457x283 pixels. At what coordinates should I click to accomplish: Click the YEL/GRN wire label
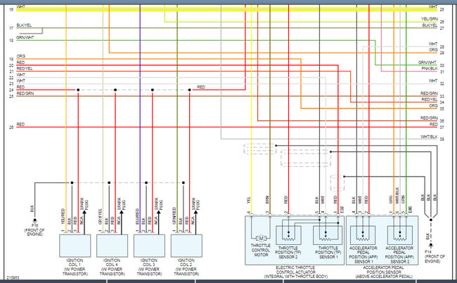(x=430, y=19)
